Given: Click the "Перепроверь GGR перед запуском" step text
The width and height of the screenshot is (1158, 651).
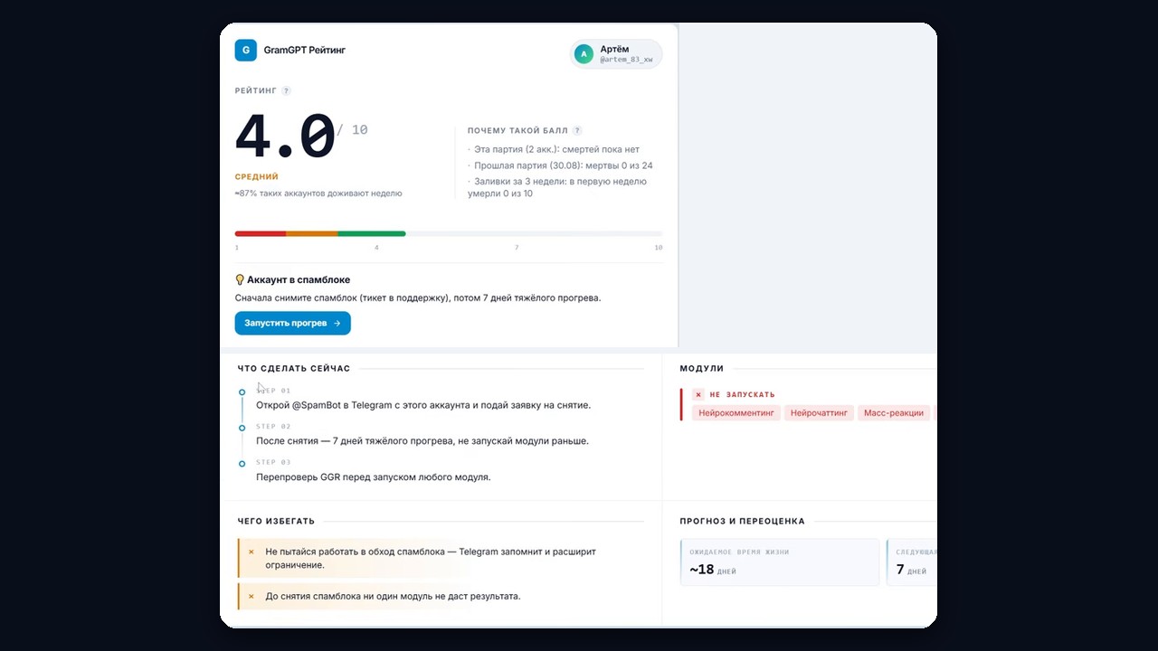Looking at the screenshot, I should click(x=374, y=477).
